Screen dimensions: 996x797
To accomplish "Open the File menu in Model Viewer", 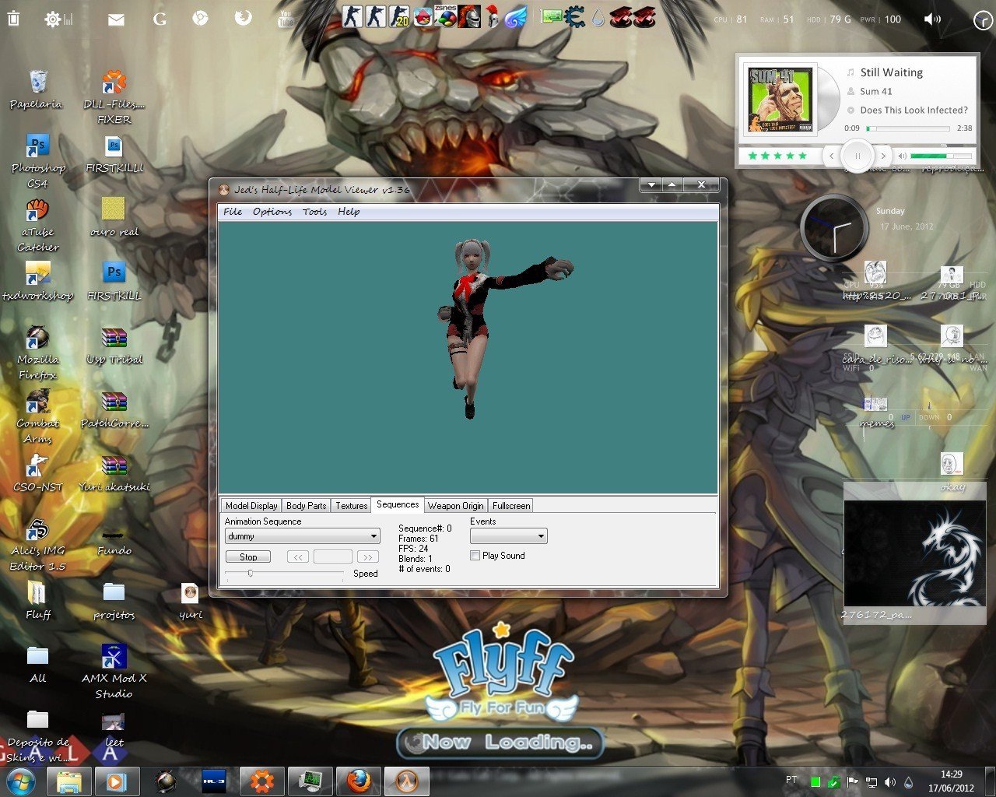I will click(232, 212).
